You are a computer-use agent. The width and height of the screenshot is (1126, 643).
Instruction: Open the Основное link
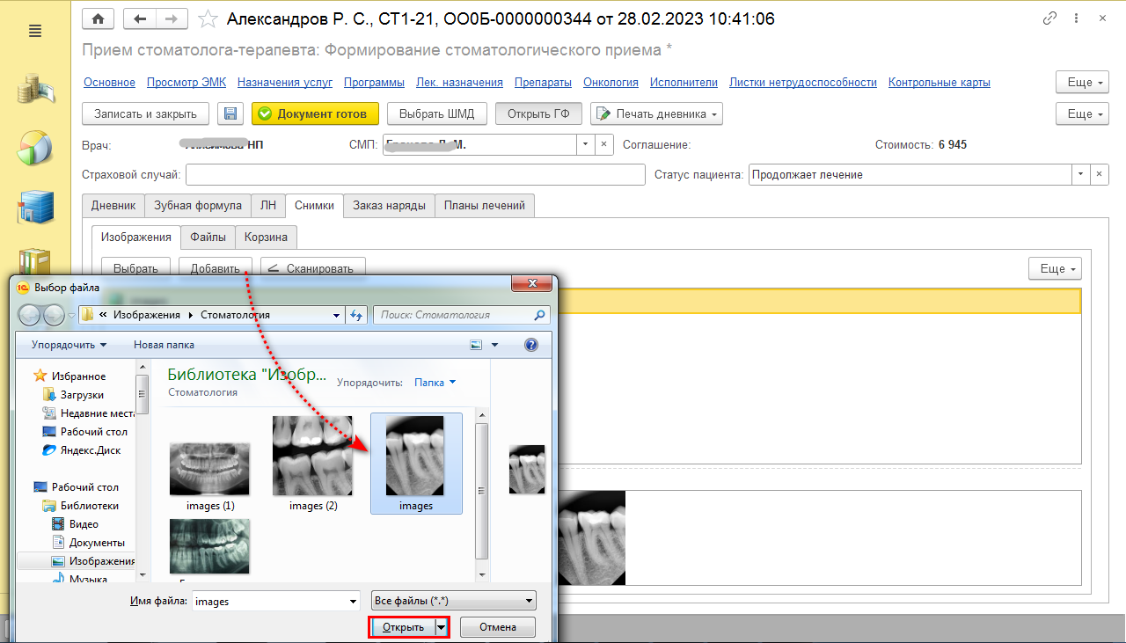[110, 83]
